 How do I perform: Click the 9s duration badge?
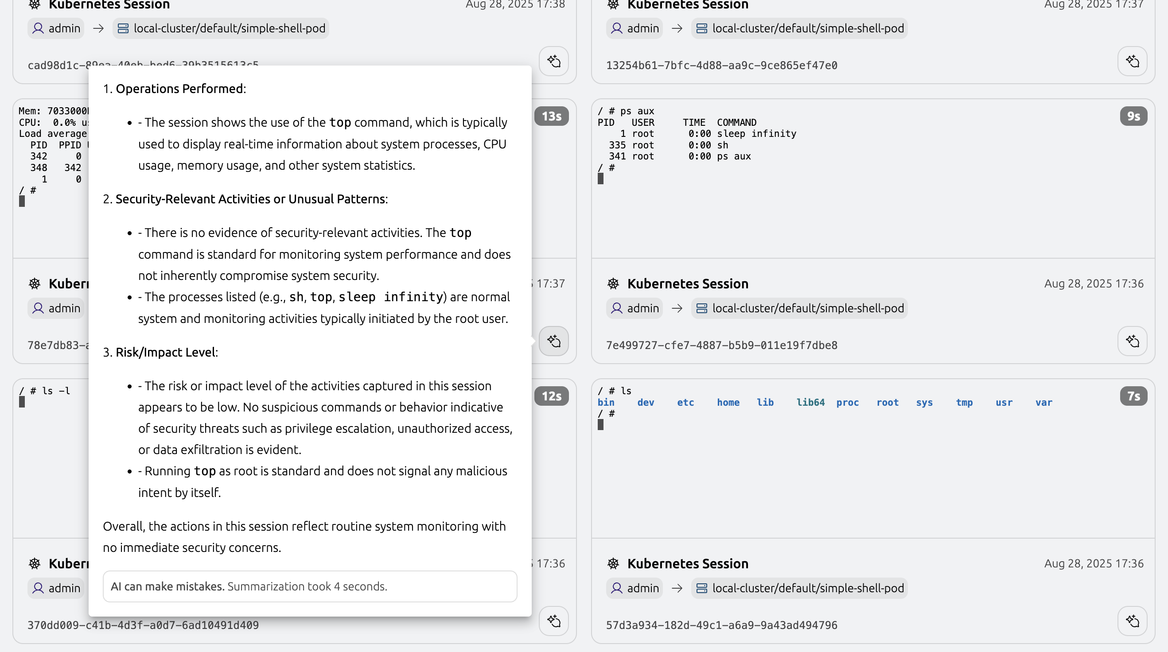[x=1133, y=116]
